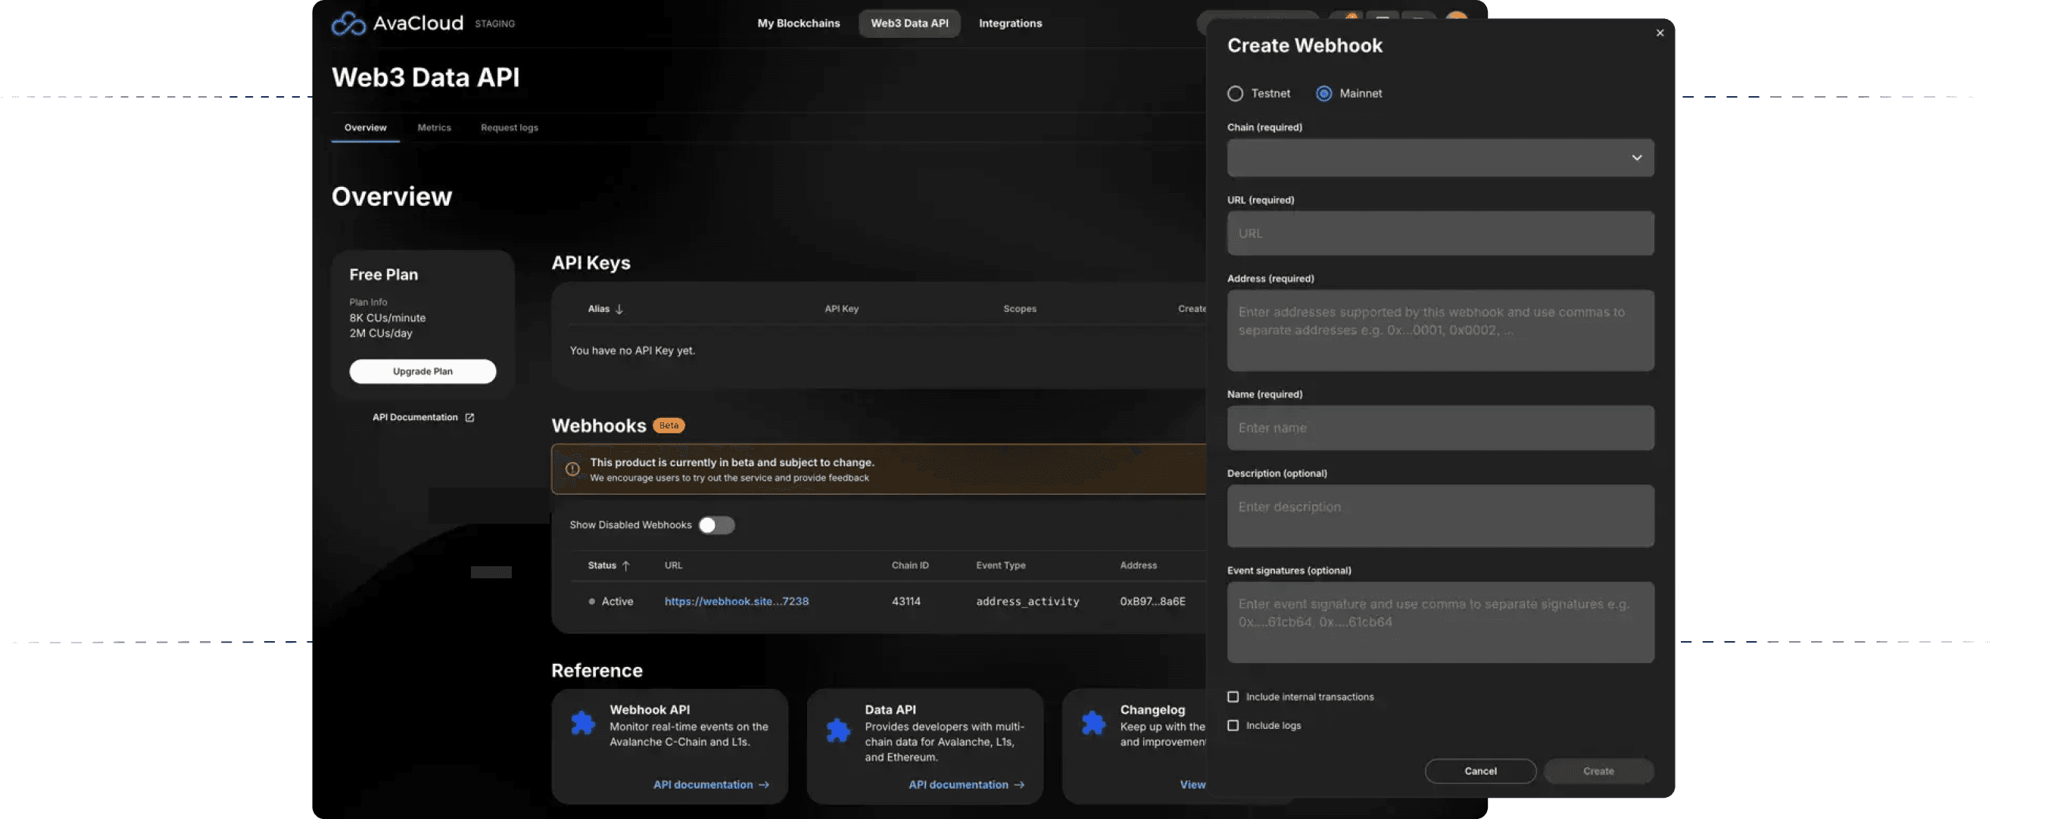Image resolution: width=2067 pixels, height=819 pixels.
Task: Click the beta warning info icon
Action: tap(572, 469)
